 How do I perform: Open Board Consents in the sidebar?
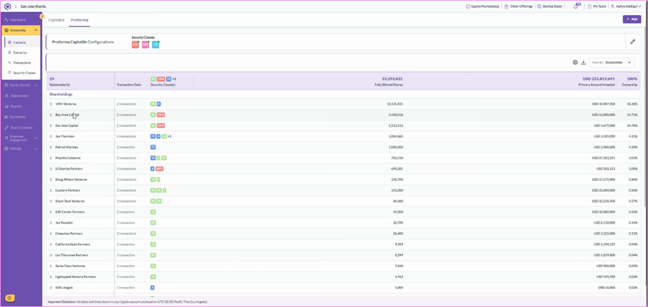[x=21, y=128]
